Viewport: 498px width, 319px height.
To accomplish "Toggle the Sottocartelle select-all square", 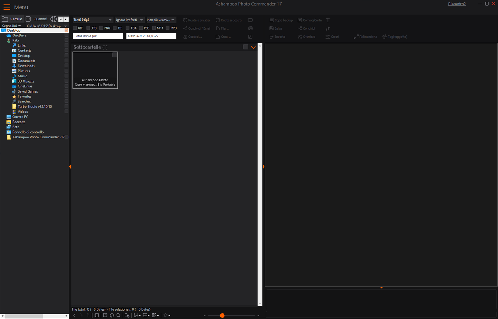I will pos(245,47).
